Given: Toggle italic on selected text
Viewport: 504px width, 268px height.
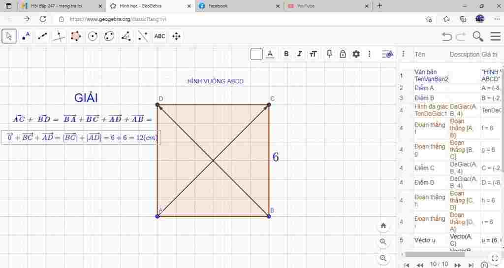Looking at the screenshot, I should tap(299, 54).
